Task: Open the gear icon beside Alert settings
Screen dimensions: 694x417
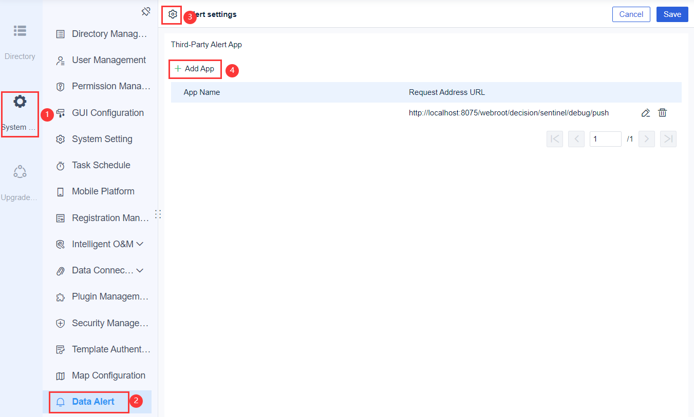Action: 172,14
